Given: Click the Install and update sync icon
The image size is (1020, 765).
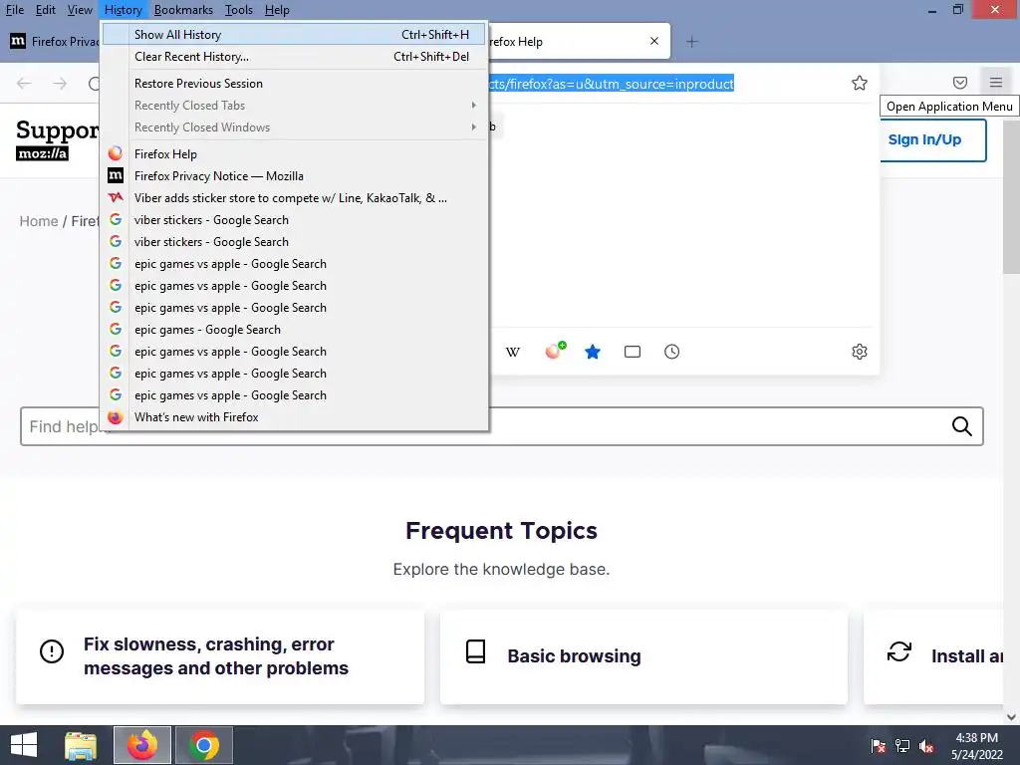Looking at the screenshot, I should pyautogui.click(x=899, y=651).
